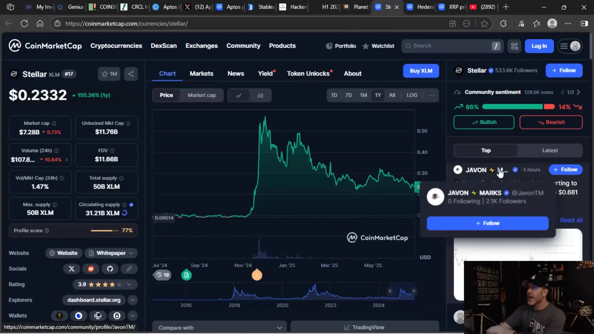Set chart range to All

pyautogui.click(x=392, y=95)
